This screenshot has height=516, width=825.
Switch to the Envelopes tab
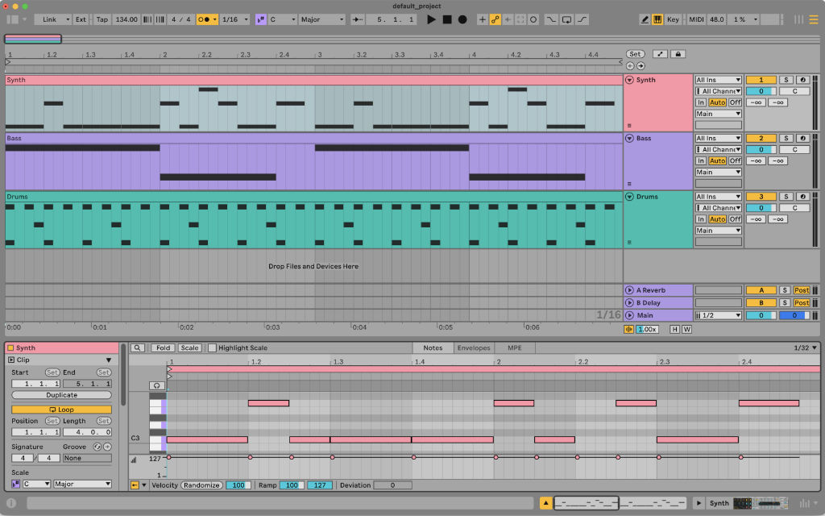coord(474,348)
